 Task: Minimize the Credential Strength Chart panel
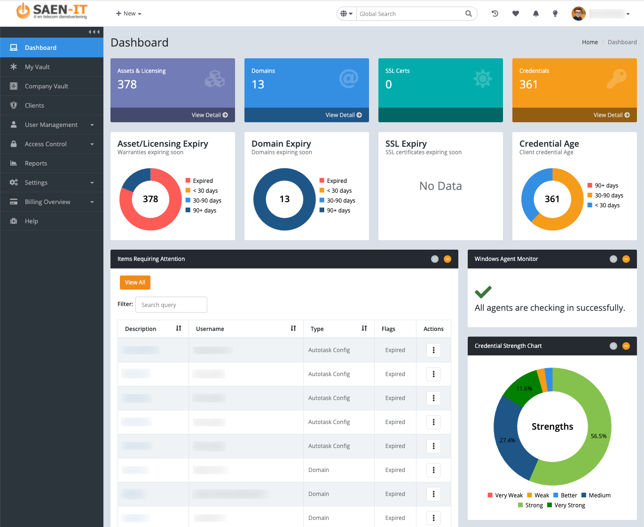pos(626,346)
